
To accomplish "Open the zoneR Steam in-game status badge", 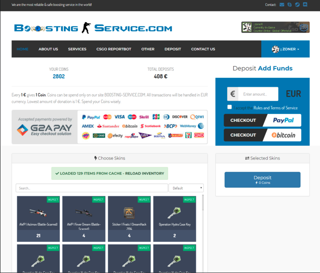I will [275, 27].
